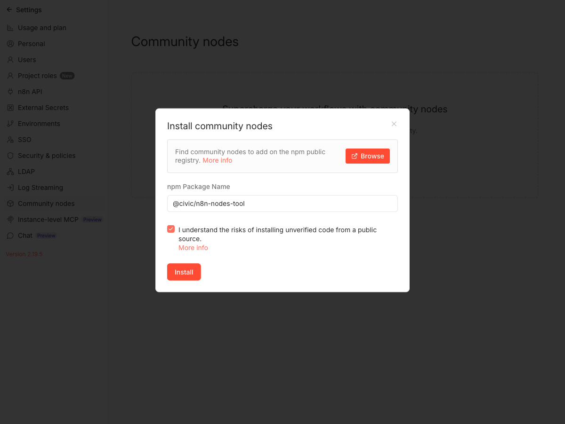Open LDAP settings
The image size is (565, 424).
point(26,172)
